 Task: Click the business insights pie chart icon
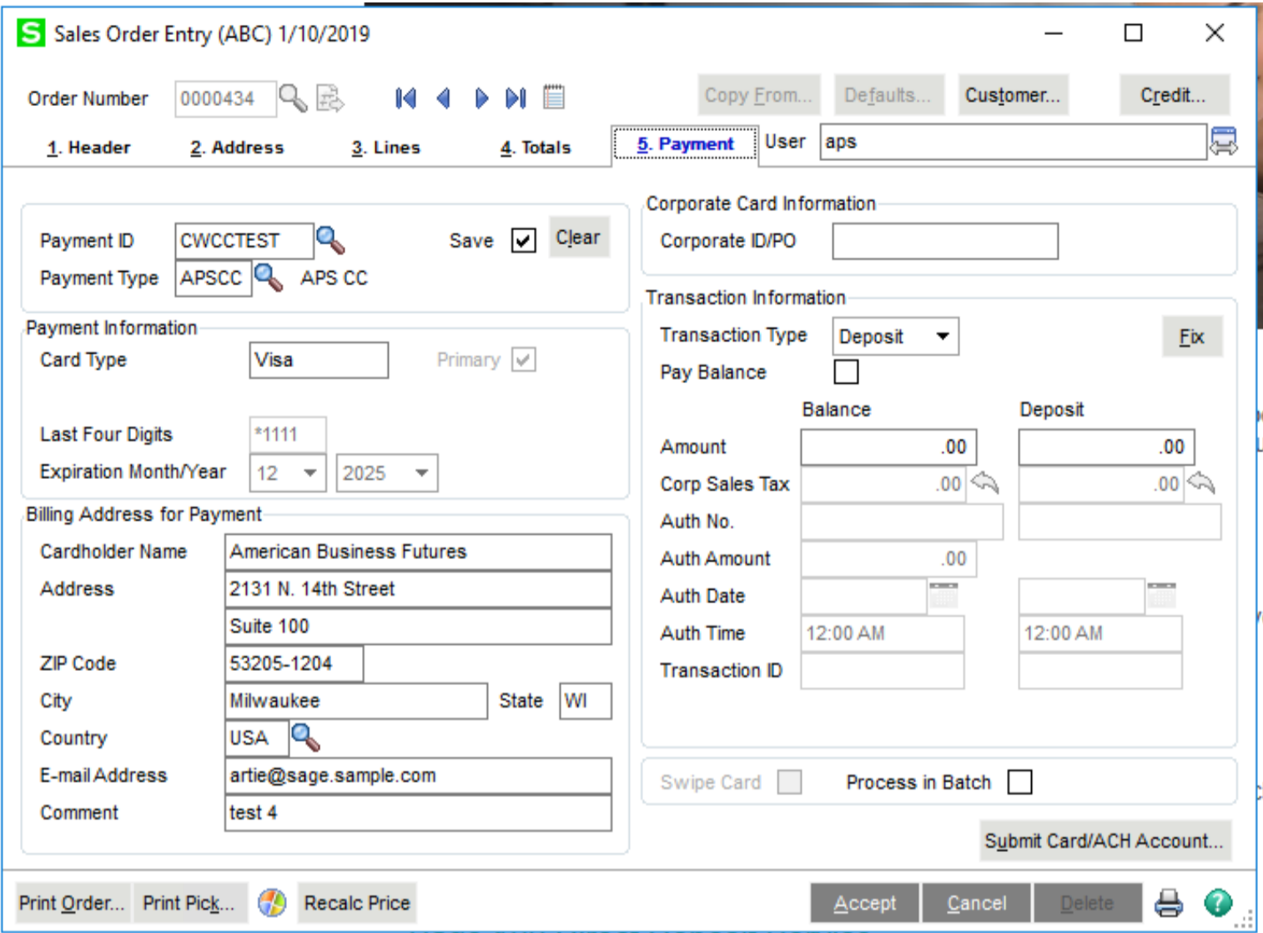coord(269,902)
